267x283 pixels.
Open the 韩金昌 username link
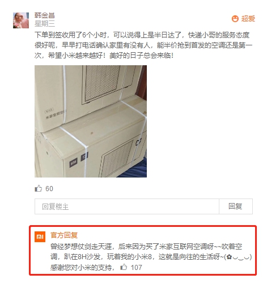45,15
